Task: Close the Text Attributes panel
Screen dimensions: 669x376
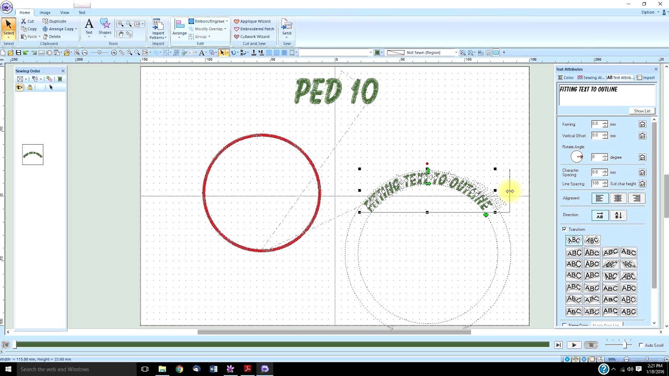Action: point(656,69)
